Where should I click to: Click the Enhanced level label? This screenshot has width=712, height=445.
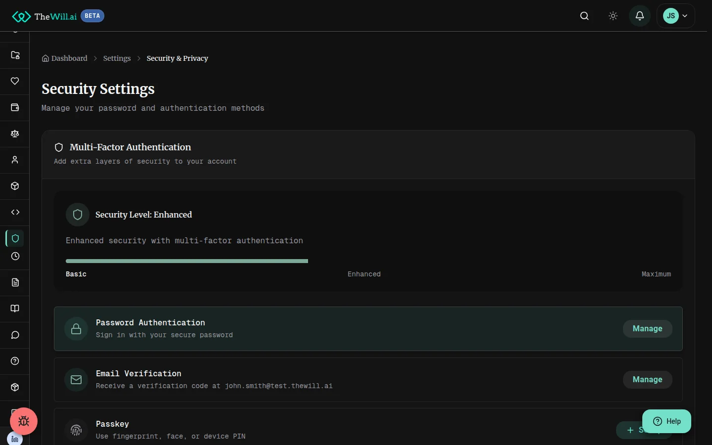[x=364, y=274]
